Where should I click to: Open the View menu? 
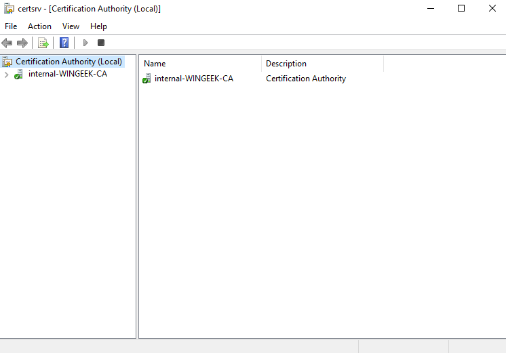(x=71, y=26)
